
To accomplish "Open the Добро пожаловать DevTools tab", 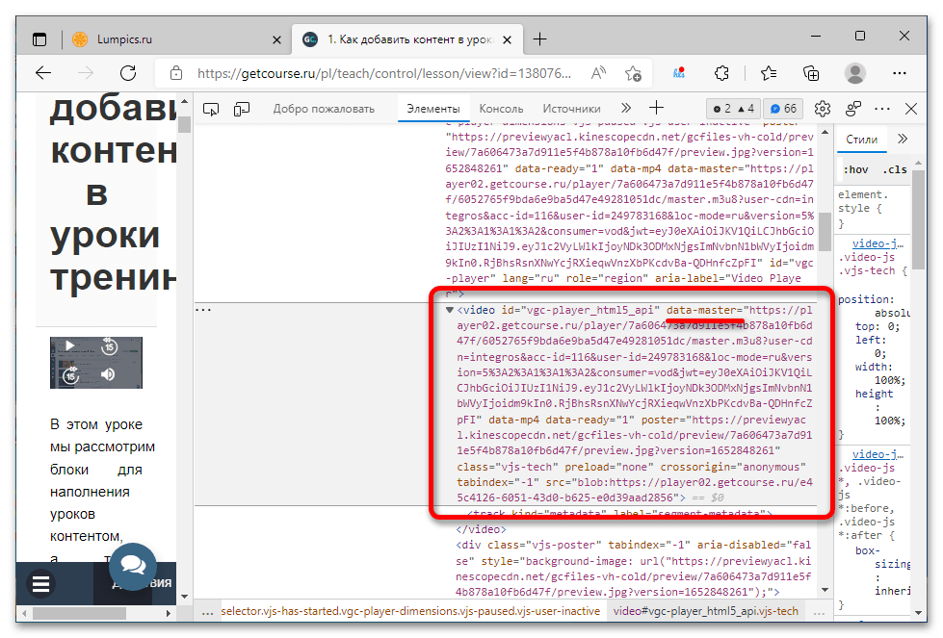I will tap(324, 109).
